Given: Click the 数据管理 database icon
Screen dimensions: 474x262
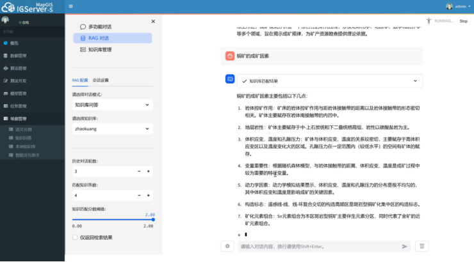Looking at the screenshot, I should pyautogui.click(x=5, y=56).
